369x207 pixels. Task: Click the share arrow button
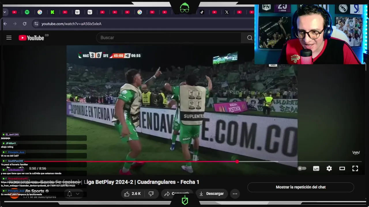coord(177,194)
